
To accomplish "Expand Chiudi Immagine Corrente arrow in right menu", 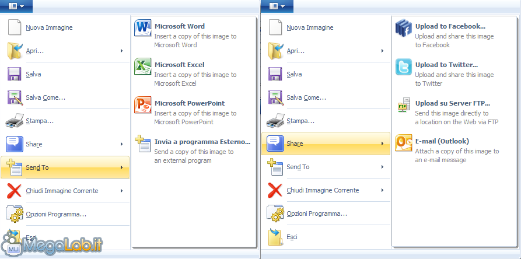I will [382, 190].
